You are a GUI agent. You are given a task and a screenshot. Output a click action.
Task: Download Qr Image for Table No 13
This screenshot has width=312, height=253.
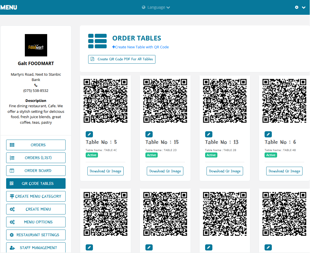coord(225,171)
